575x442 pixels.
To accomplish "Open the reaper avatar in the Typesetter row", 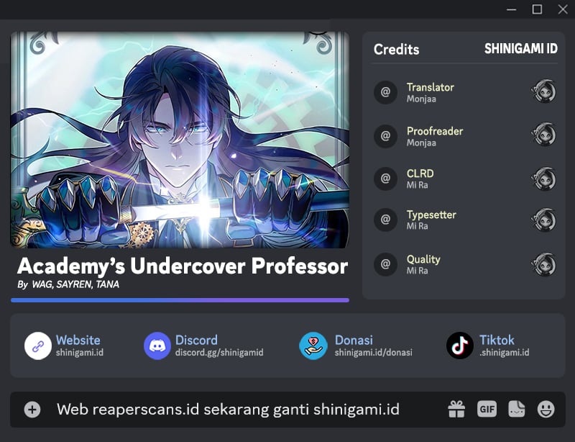I will pyautogui.click(x=543, y=220).
